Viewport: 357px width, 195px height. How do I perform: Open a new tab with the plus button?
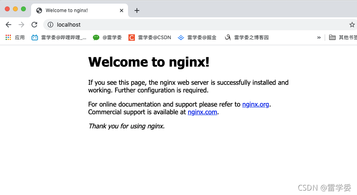tap(136, 10)
